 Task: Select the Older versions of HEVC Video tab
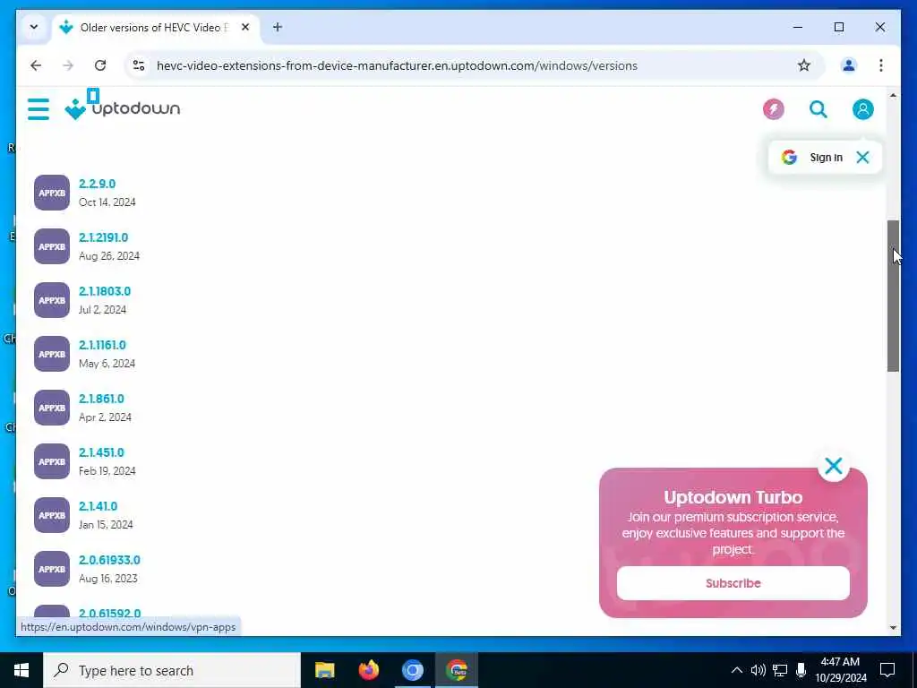pos(155,28)
